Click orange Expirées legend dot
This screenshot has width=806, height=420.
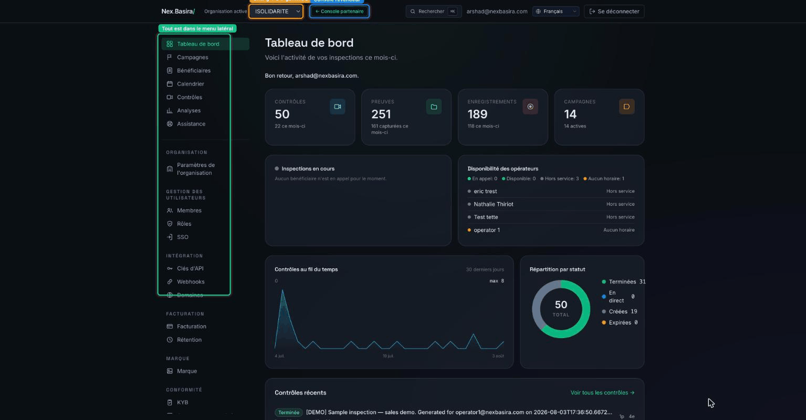click(x=604, y=323)
